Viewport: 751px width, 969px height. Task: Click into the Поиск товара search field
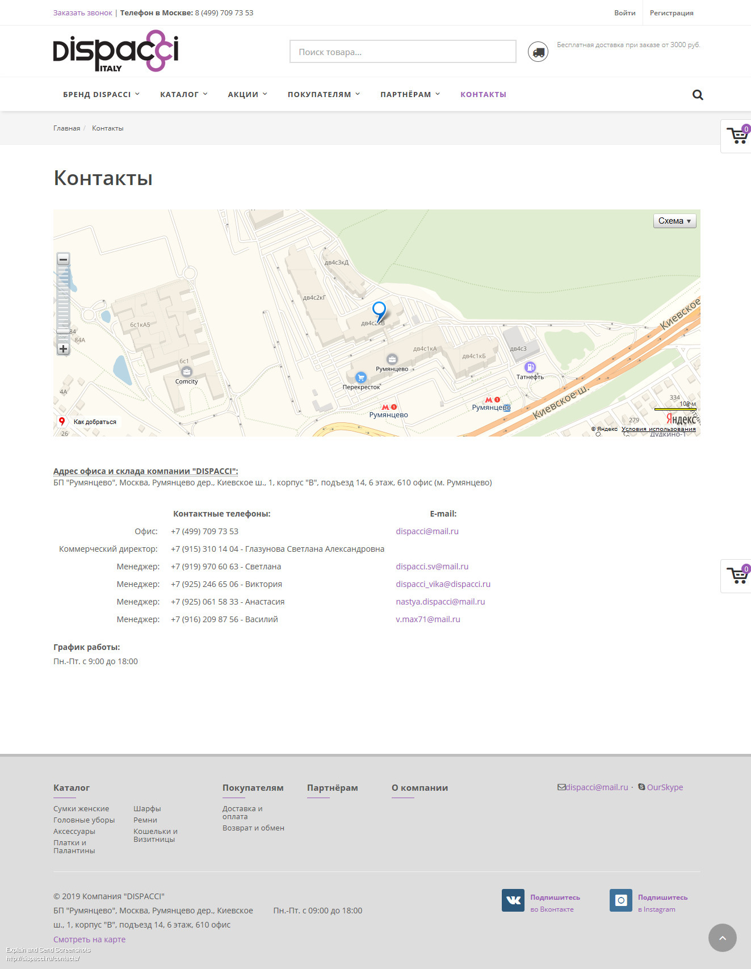pos(403,52)
